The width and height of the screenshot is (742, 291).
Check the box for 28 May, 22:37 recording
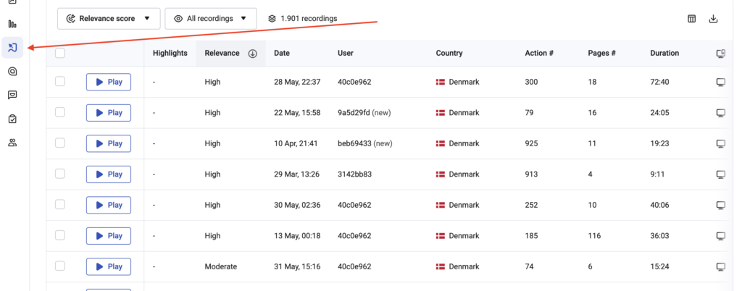60,82
